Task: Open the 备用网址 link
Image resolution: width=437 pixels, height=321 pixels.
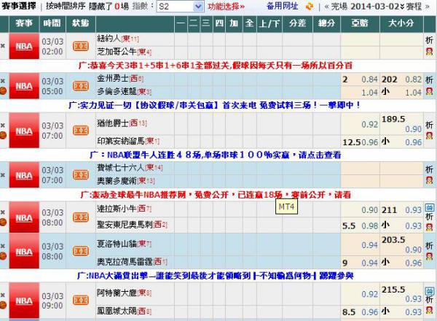Action: (x=283, y=6)
